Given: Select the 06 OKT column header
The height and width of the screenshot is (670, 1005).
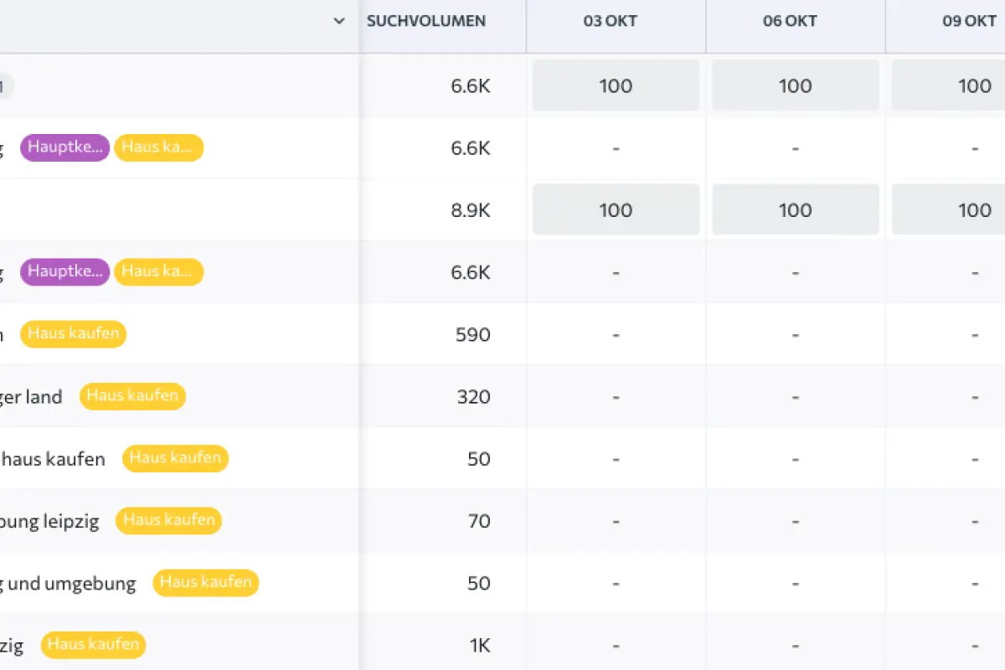Looking at the screenshot, I should coord(790,21).
